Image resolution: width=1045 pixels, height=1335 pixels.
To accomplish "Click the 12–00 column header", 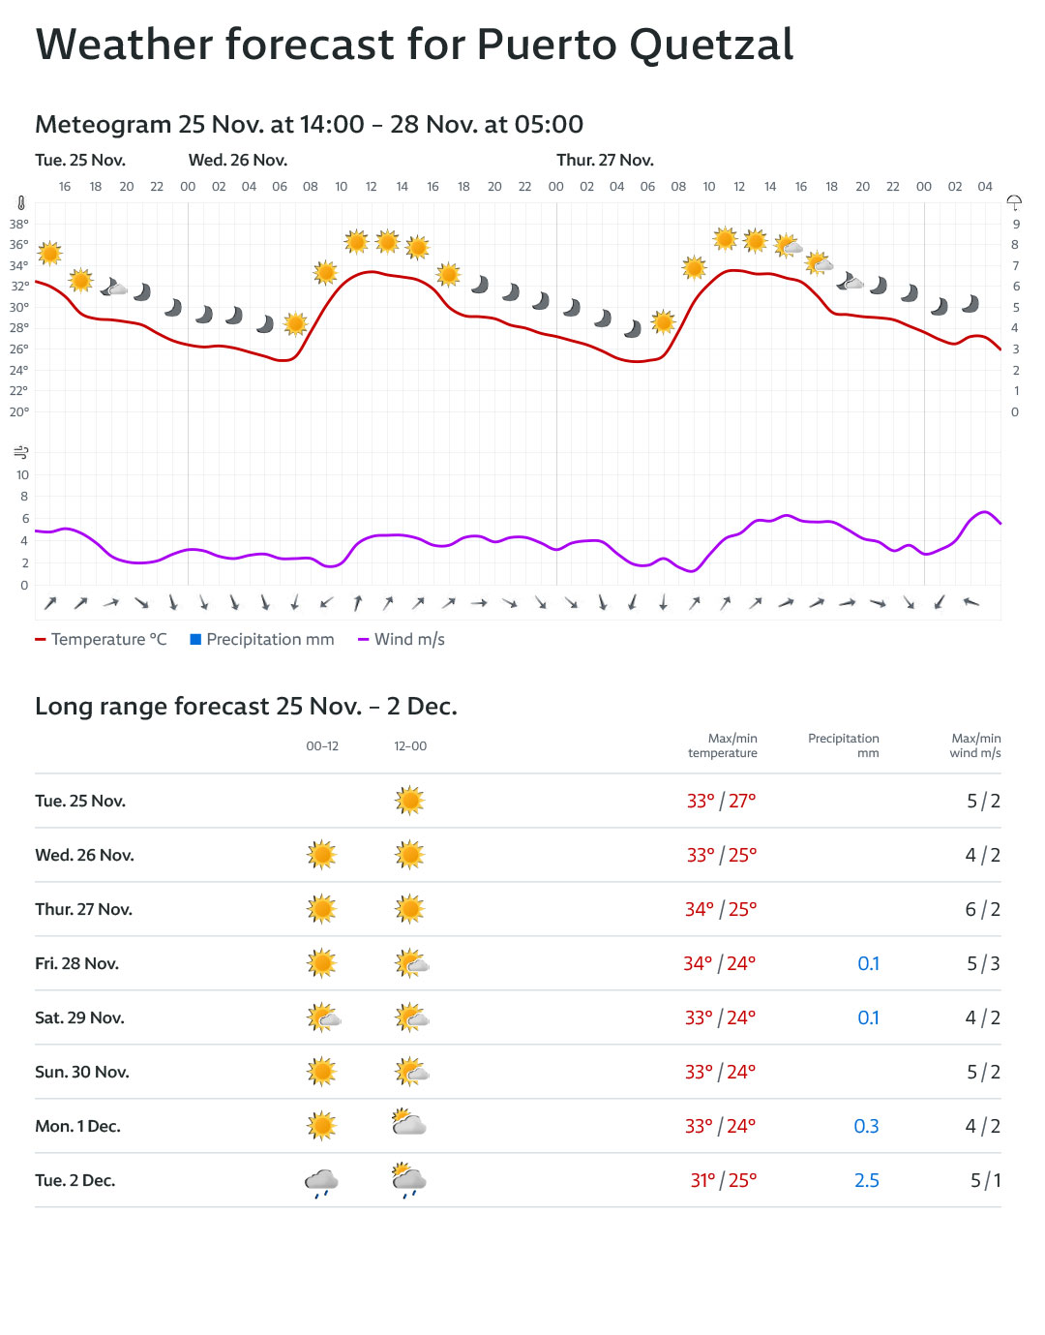I will [x=410, y=746].
